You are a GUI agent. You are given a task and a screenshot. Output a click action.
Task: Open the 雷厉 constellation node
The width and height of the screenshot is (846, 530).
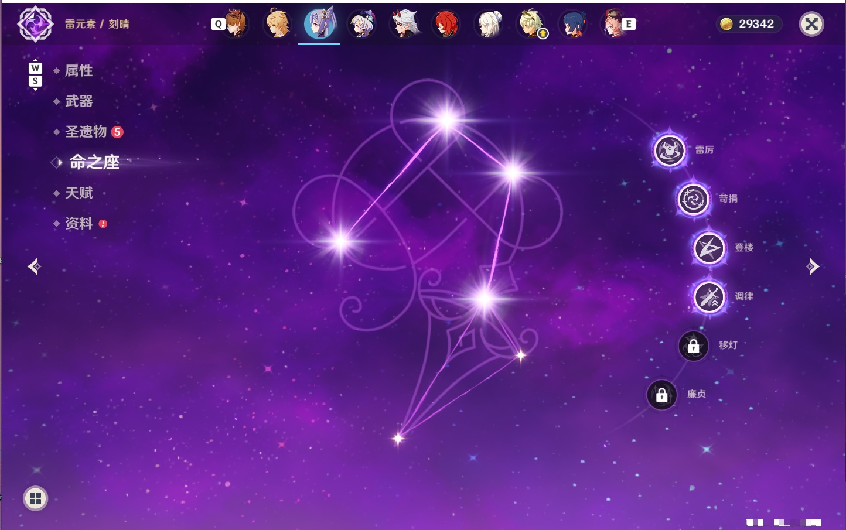(670, 151)
